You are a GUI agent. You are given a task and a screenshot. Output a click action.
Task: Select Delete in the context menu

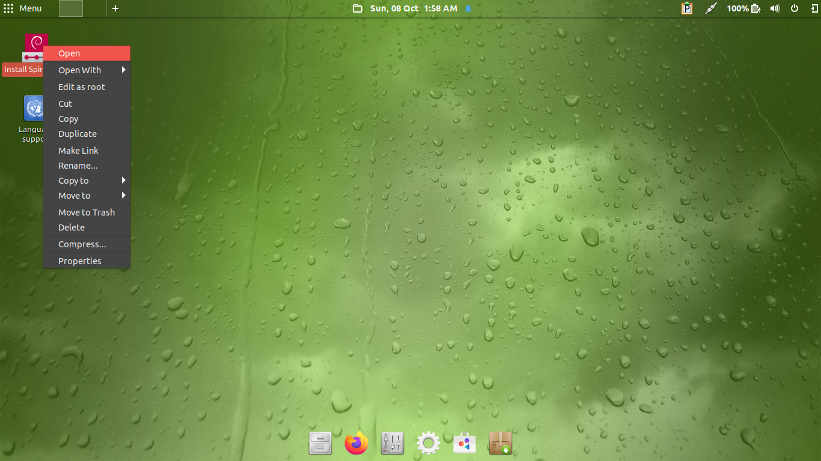coord(87,227)
